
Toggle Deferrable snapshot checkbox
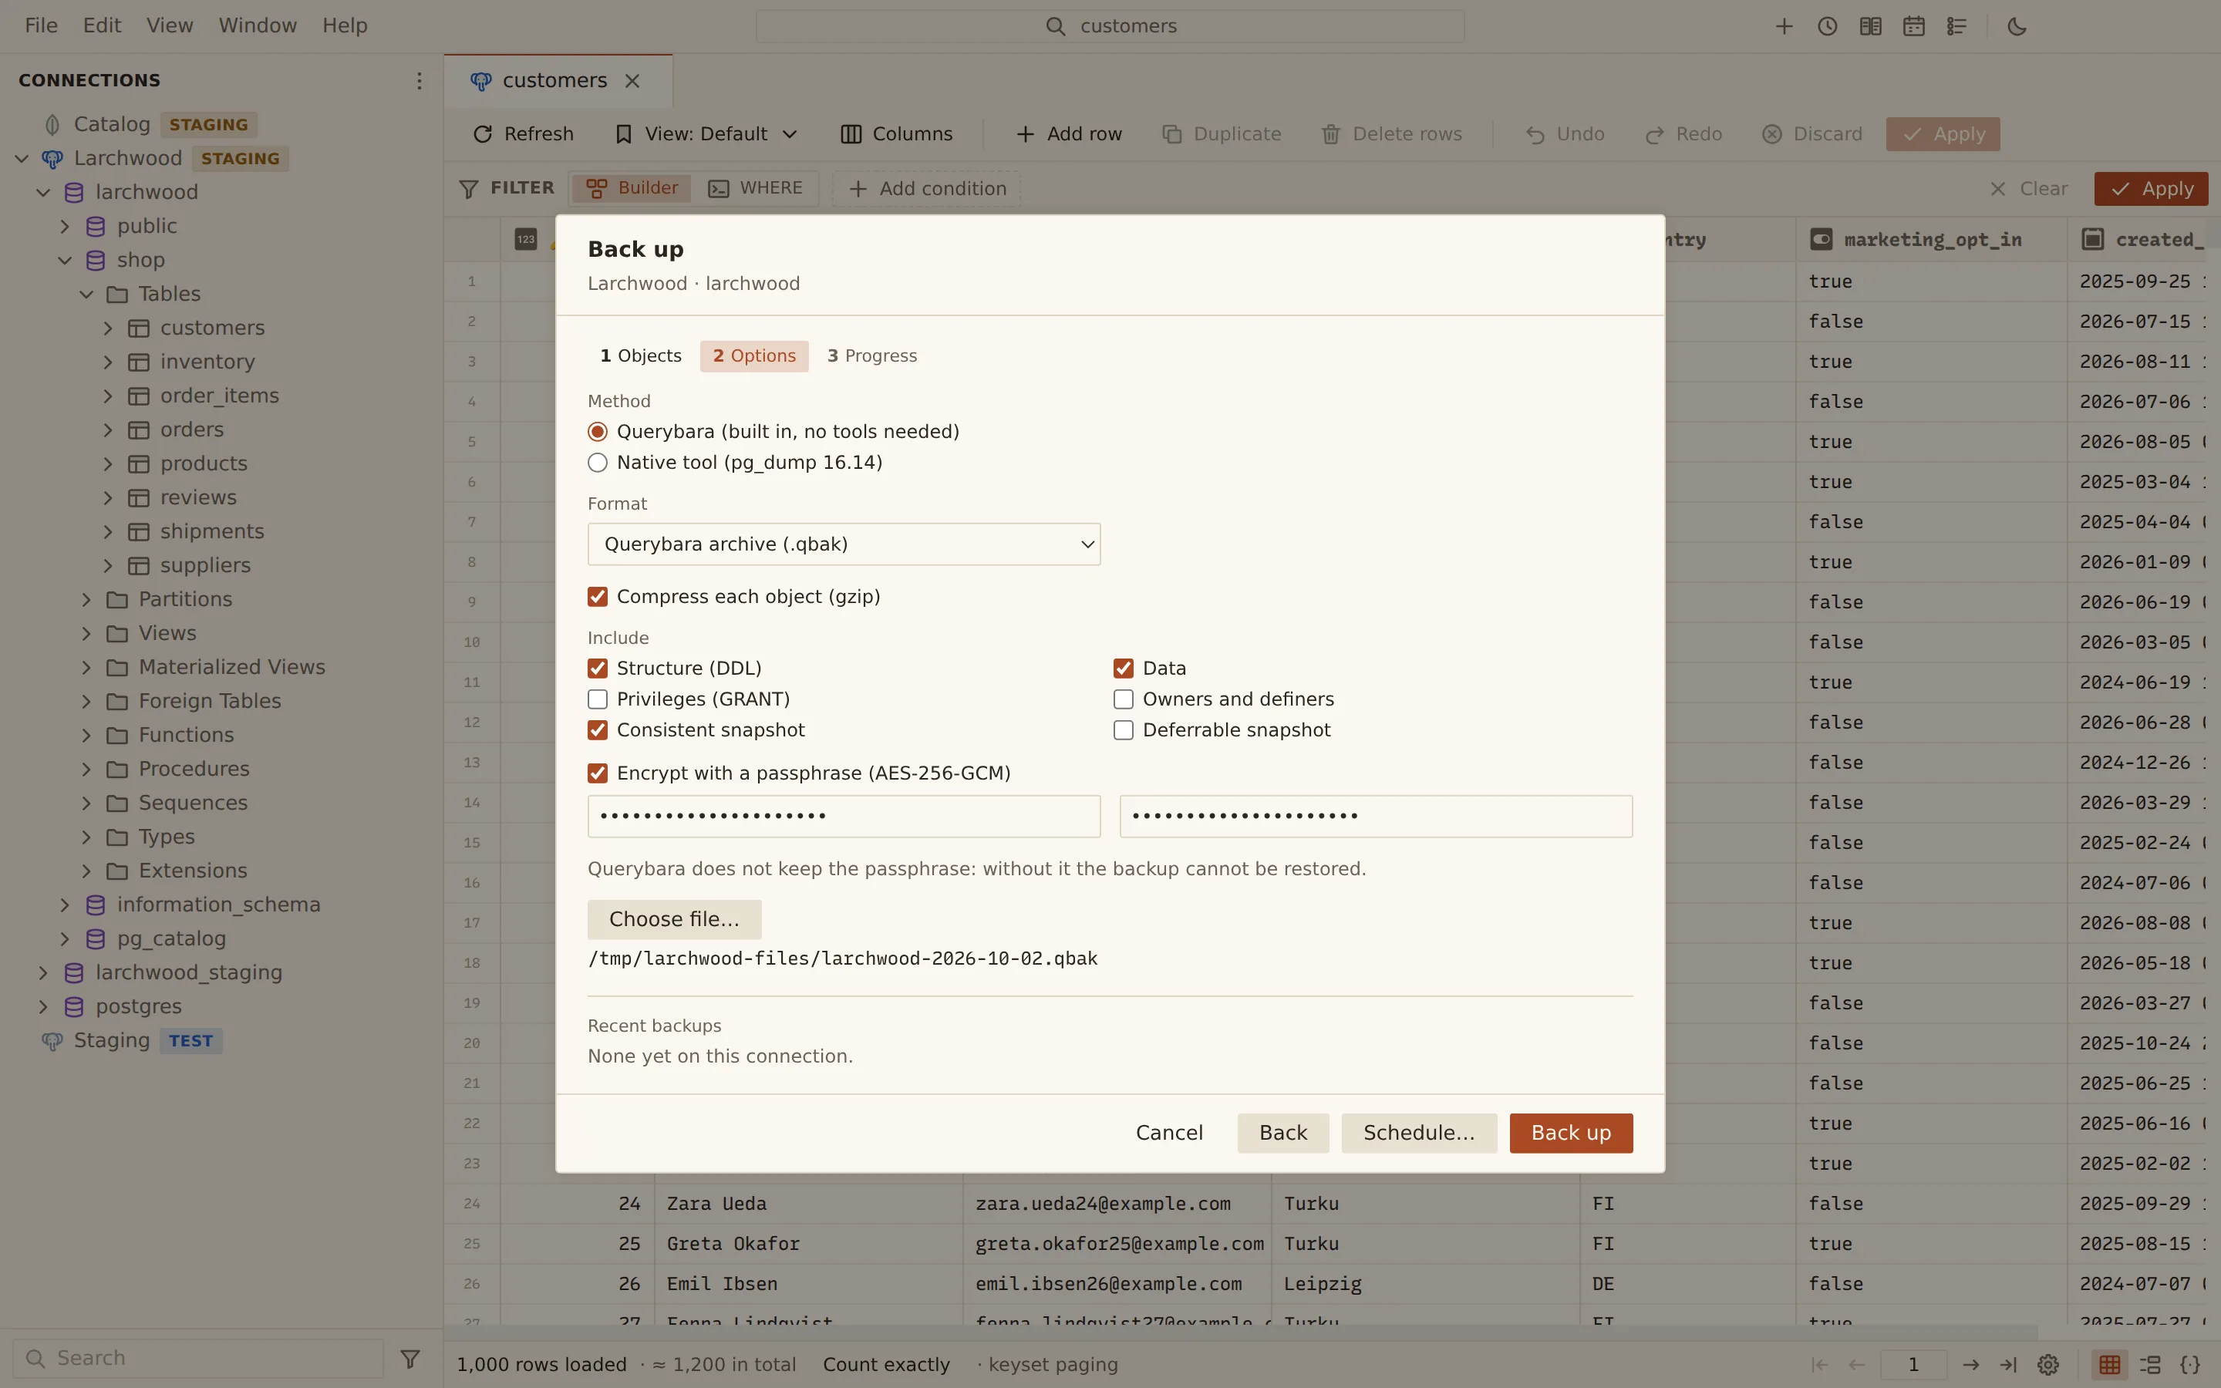[x=1124, y=731]
